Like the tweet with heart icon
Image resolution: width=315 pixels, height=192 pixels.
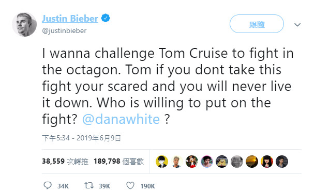pos(130,186)
